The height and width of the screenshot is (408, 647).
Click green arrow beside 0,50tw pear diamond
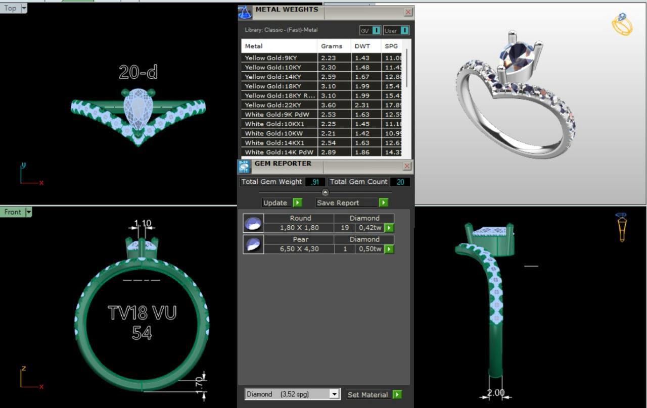tap(389, 249)
